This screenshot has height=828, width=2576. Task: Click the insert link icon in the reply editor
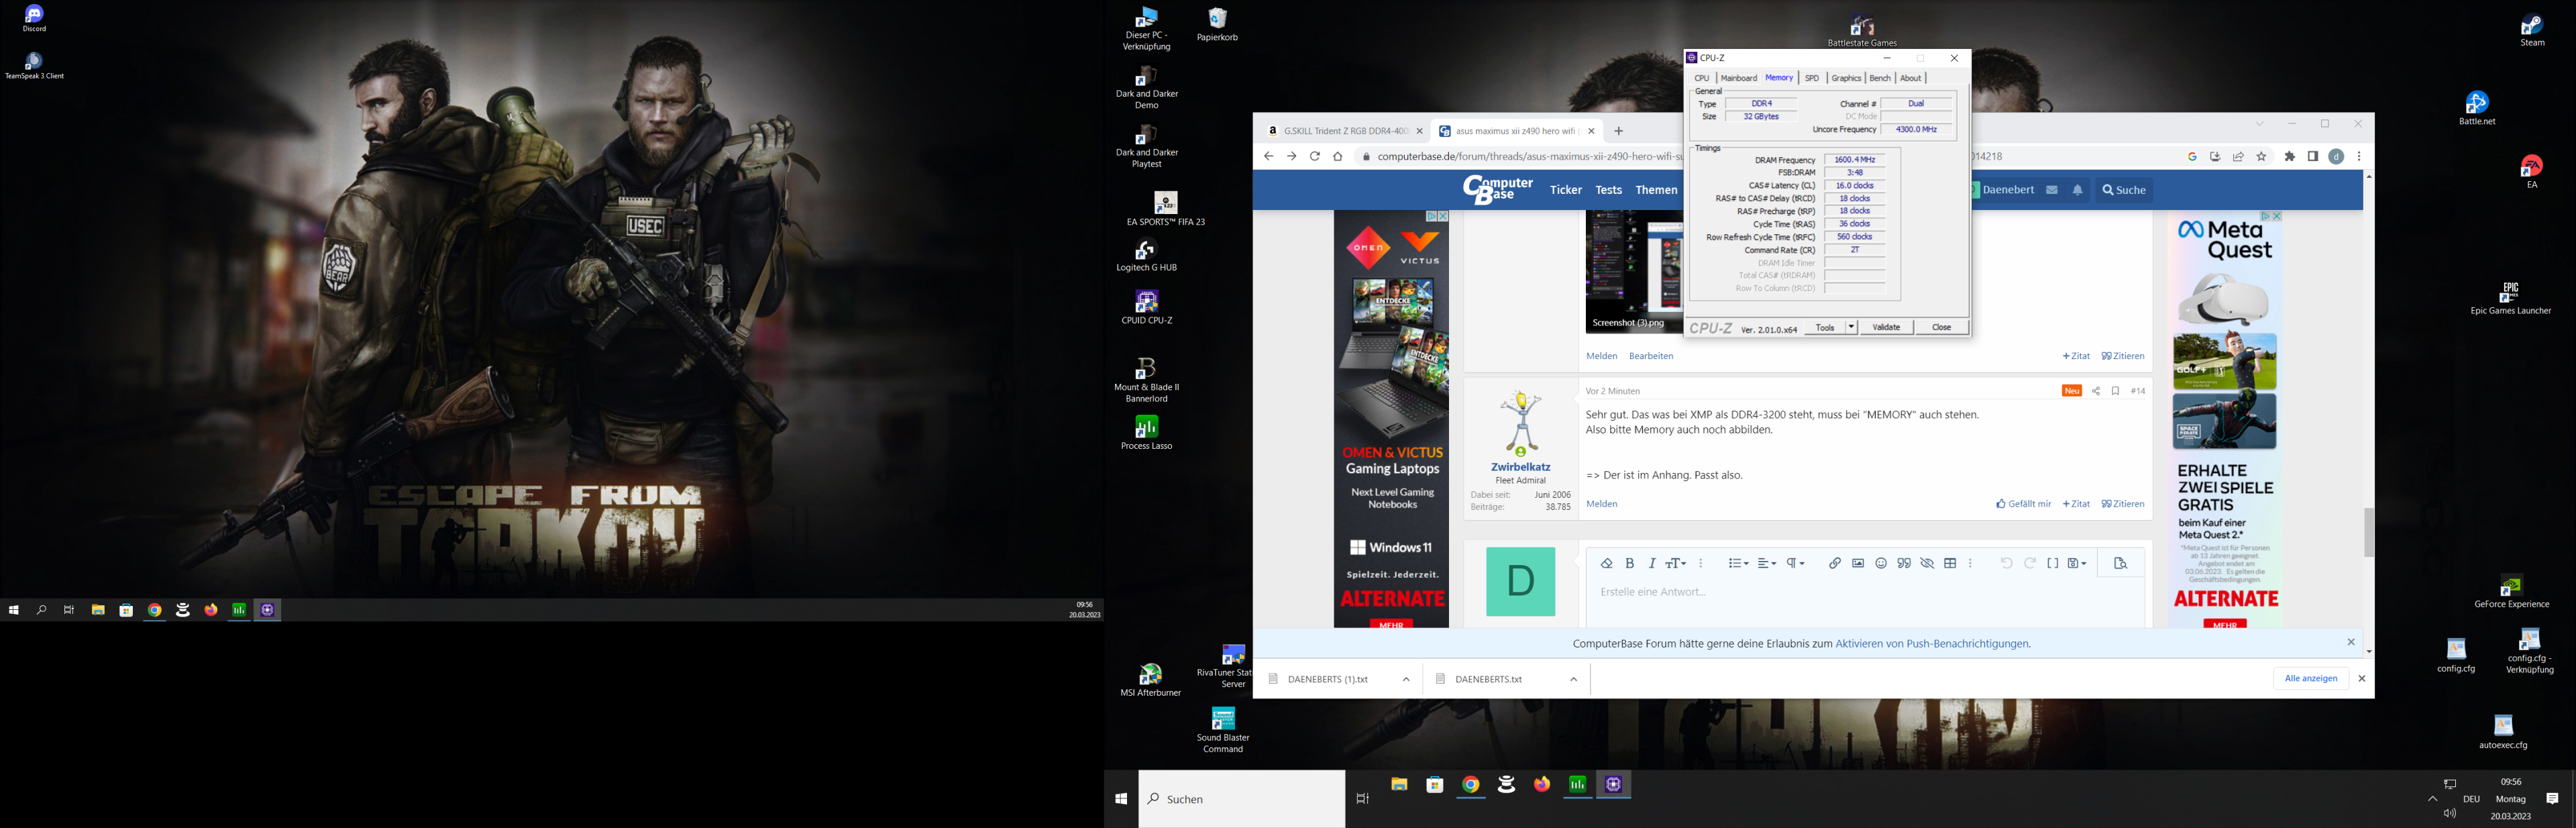point(1834,563)
